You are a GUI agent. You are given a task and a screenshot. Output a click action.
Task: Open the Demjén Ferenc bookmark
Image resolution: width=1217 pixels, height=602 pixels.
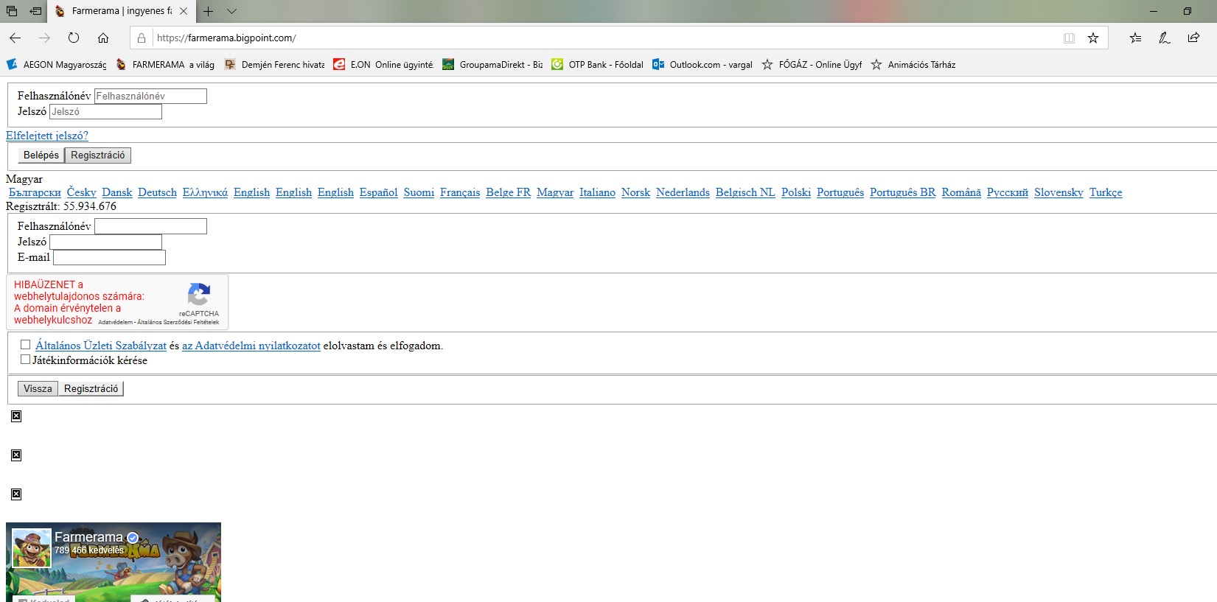point(274,65)
